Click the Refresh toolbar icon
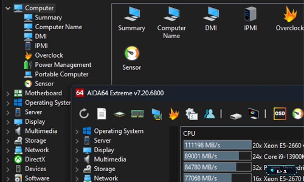The height and width of the screenshot is (182, 304). [x=84, y=114]
